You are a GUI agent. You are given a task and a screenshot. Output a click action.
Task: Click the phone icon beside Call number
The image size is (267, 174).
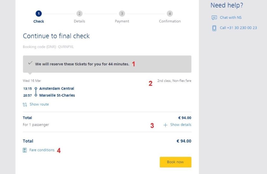(214, 28)
